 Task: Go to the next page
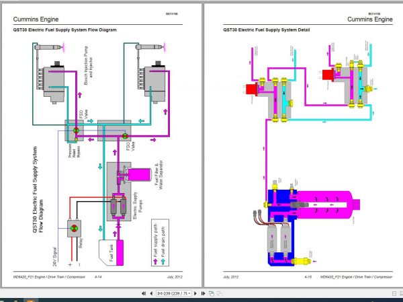tap(197, 293)
